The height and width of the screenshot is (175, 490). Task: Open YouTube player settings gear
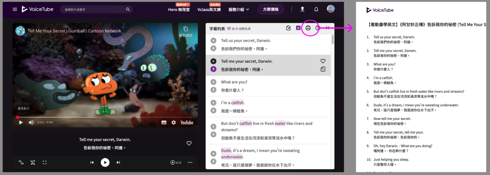tap(173, 122)
